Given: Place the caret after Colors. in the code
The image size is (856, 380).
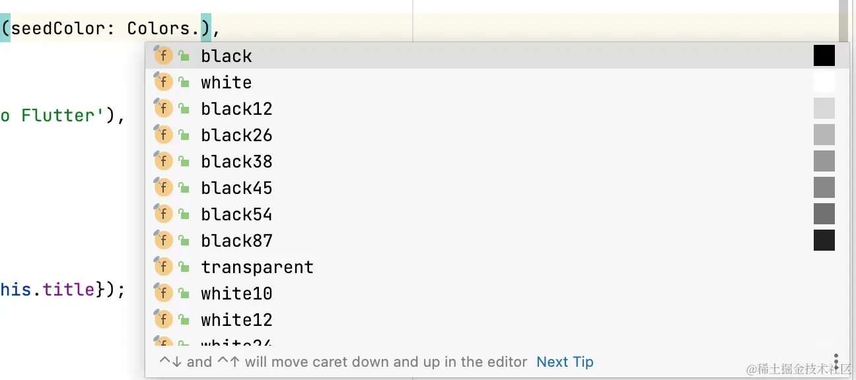Looking at the screenshot, I should click(x=201, y=28).
